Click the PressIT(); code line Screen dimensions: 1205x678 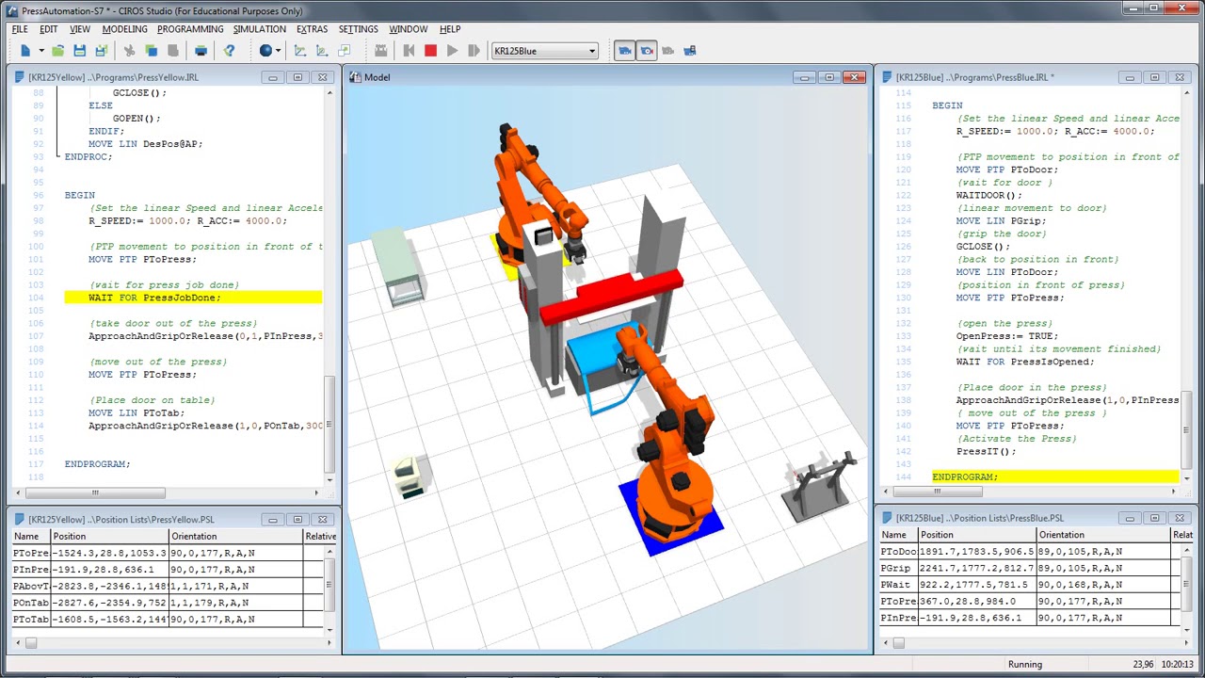click(x=986, y=451)
